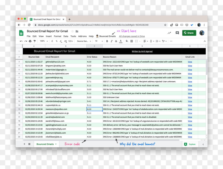Select cell with nwessonc@squidoo.com

[66, 109]
